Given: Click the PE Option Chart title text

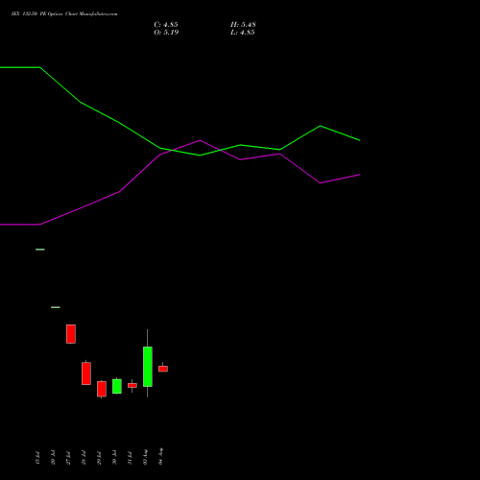Looking at the screenshot, I should [64, 14].
